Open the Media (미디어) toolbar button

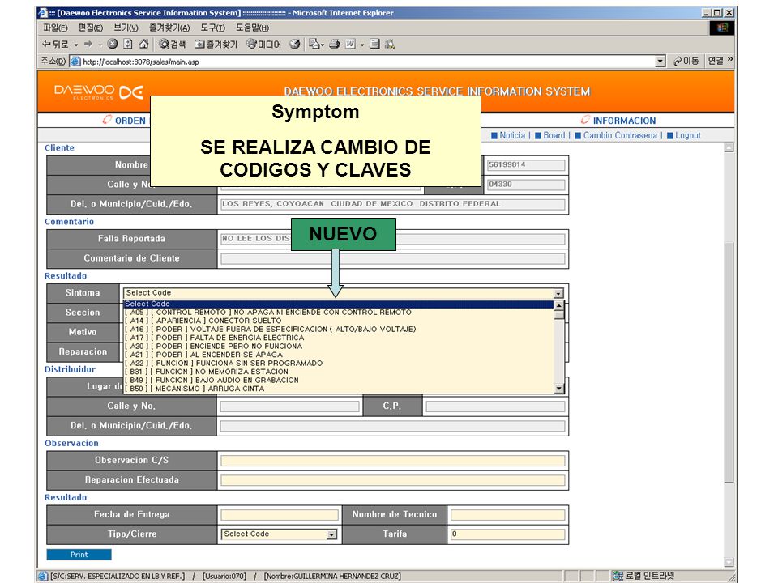point(264,44)
